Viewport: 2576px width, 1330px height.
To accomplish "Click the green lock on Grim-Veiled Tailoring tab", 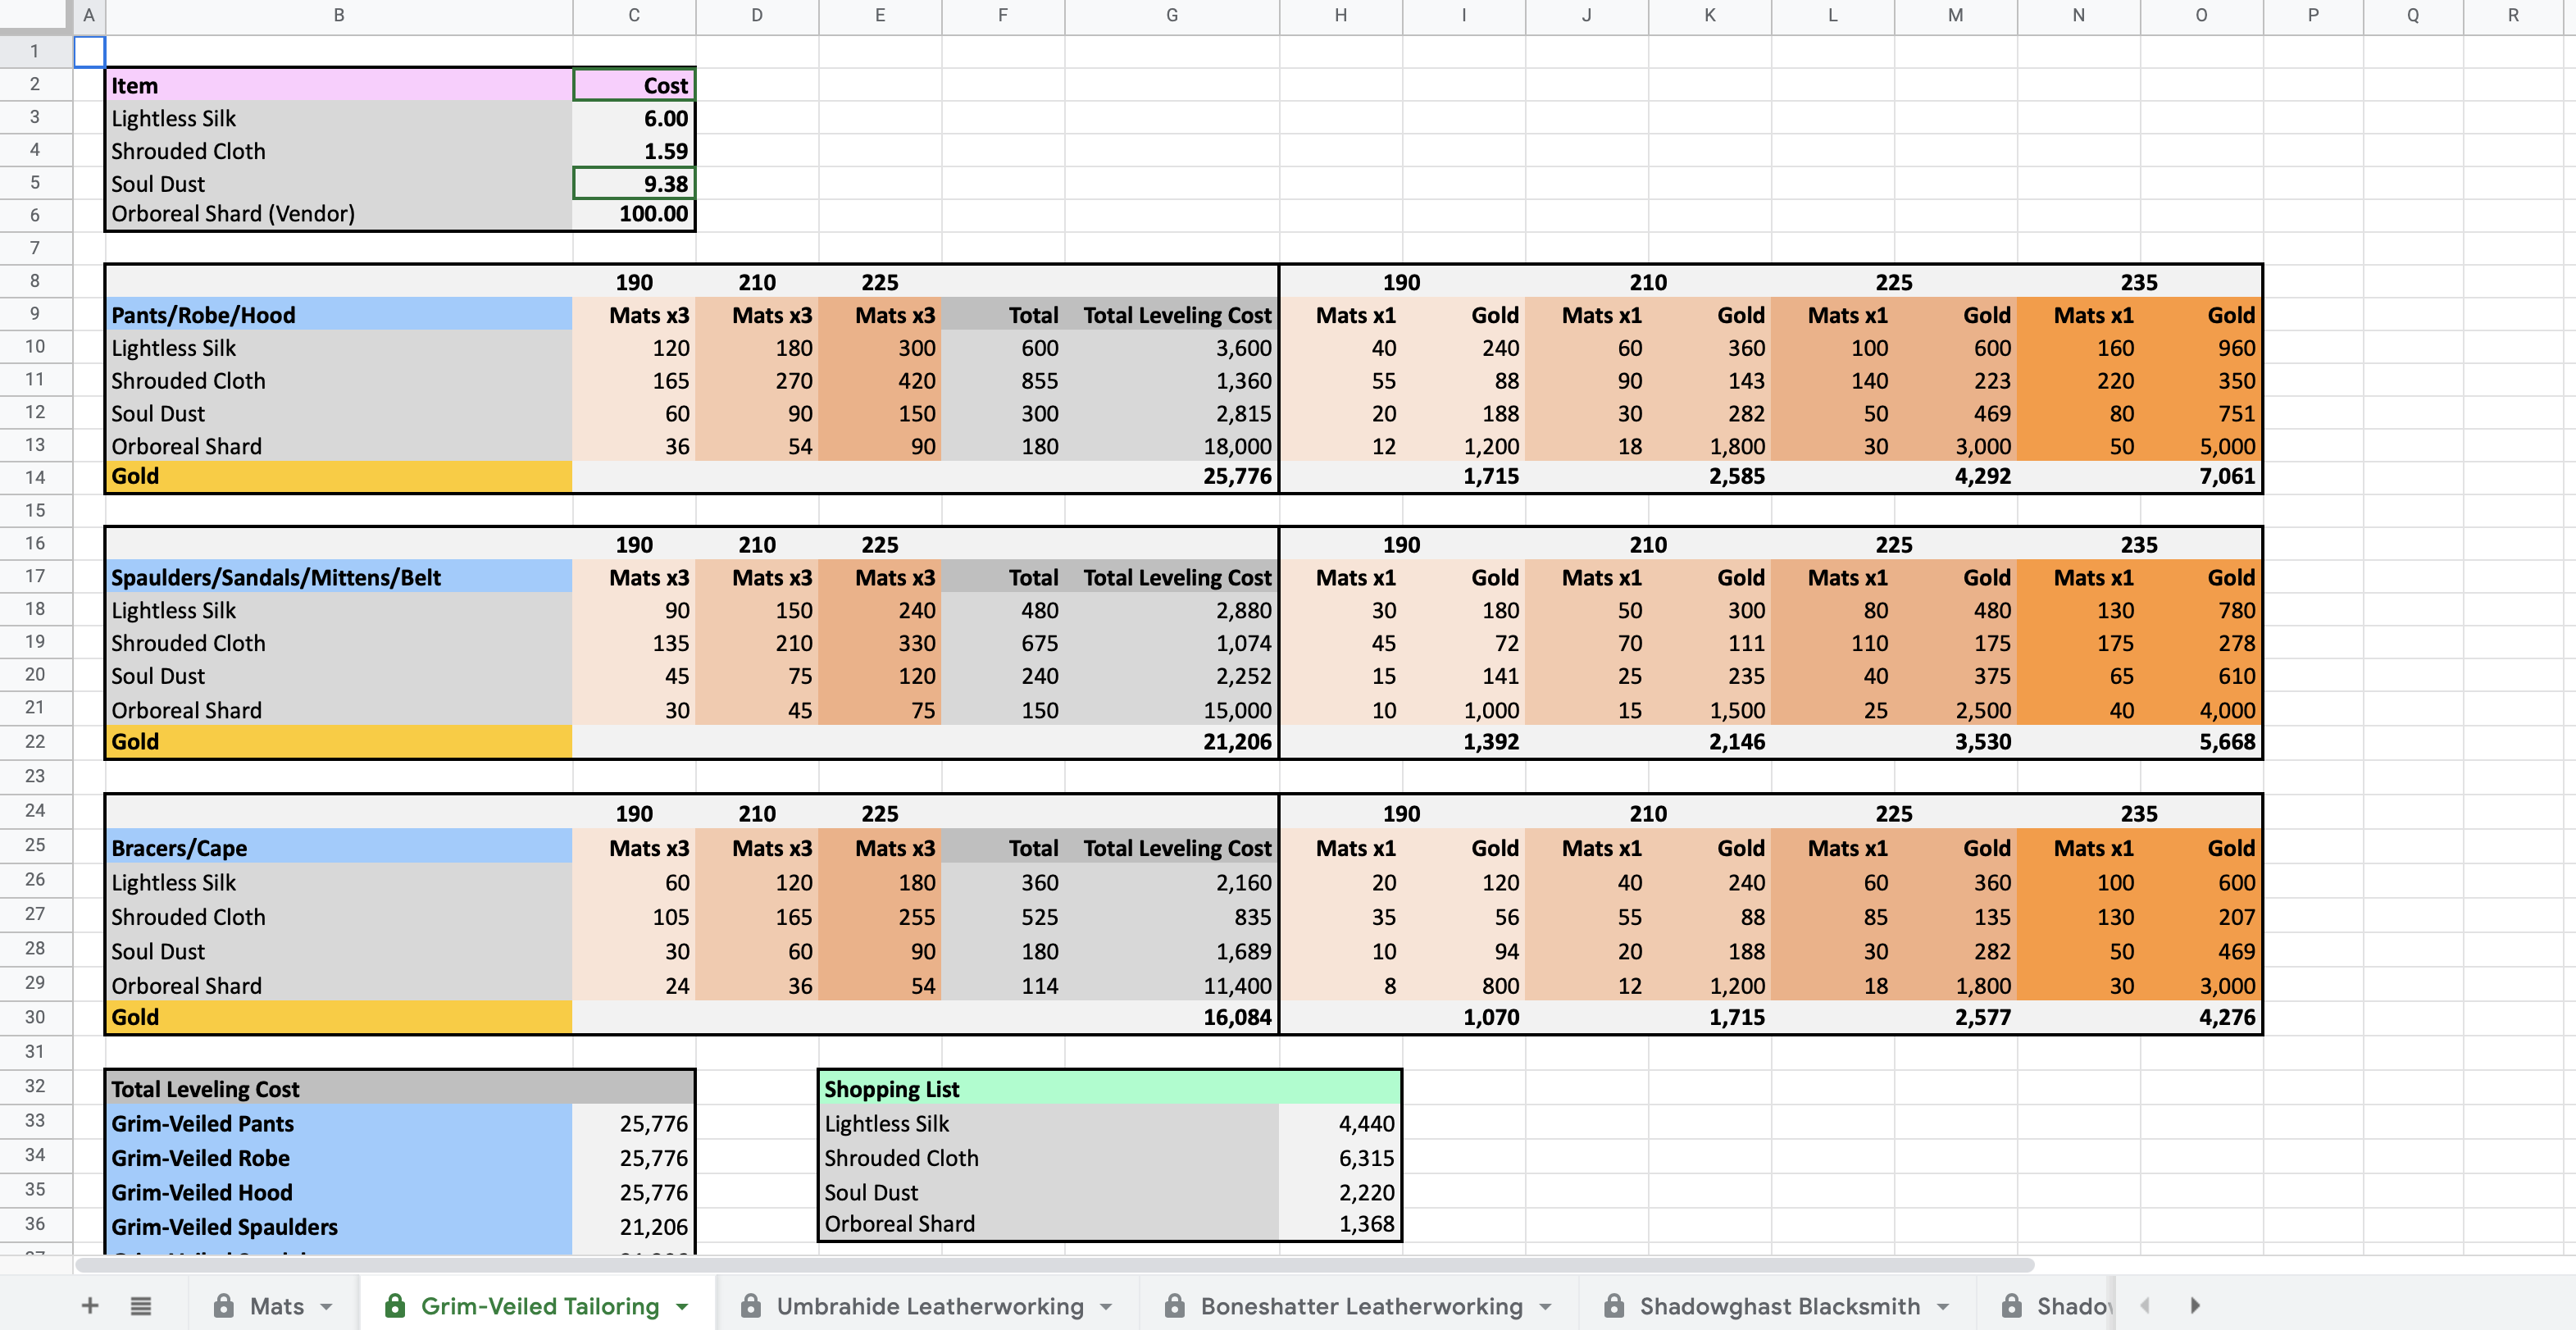I will click(395, 1305).
